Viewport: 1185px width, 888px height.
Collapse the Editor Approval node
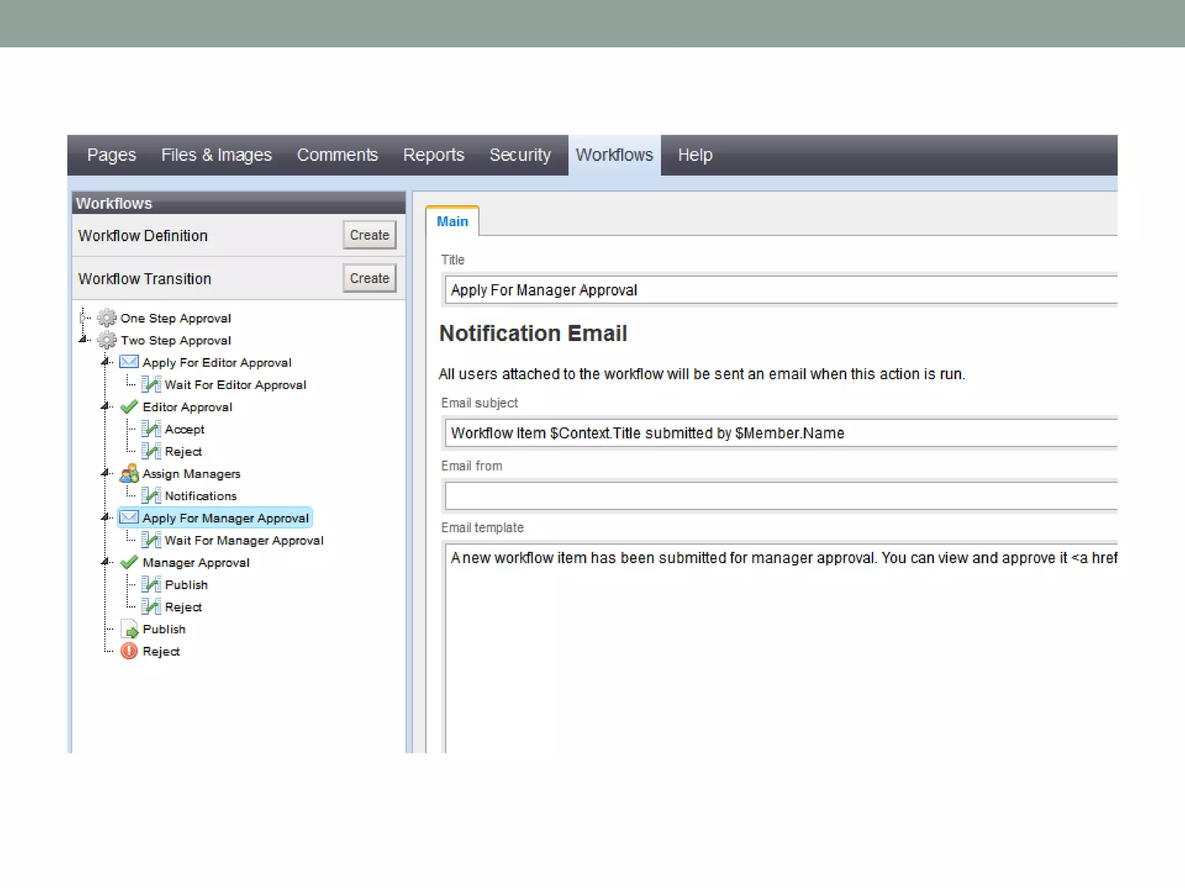[x=105, y=406]
